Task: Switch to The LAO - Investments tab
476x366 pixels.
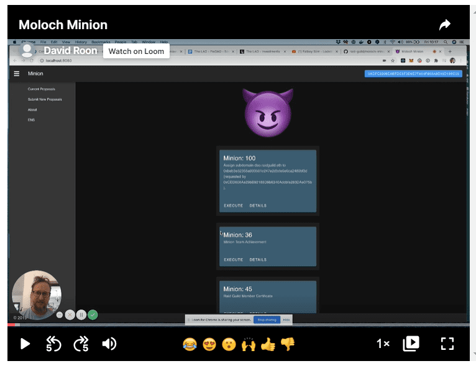Action: click(x=263, y=51)
